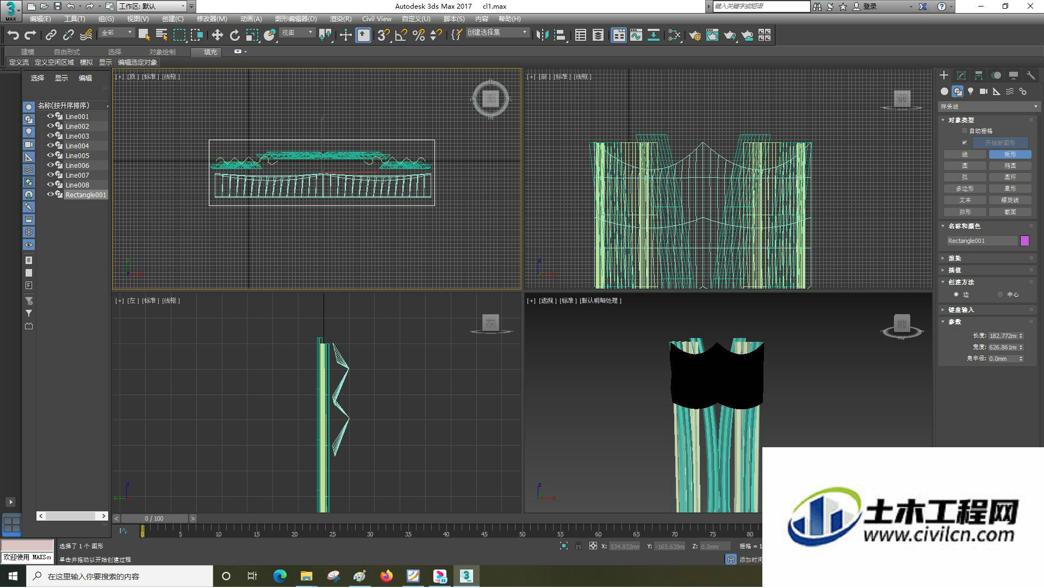Select the Lights category icon
Screen dimensions: 1044x588
click(971, 91)
